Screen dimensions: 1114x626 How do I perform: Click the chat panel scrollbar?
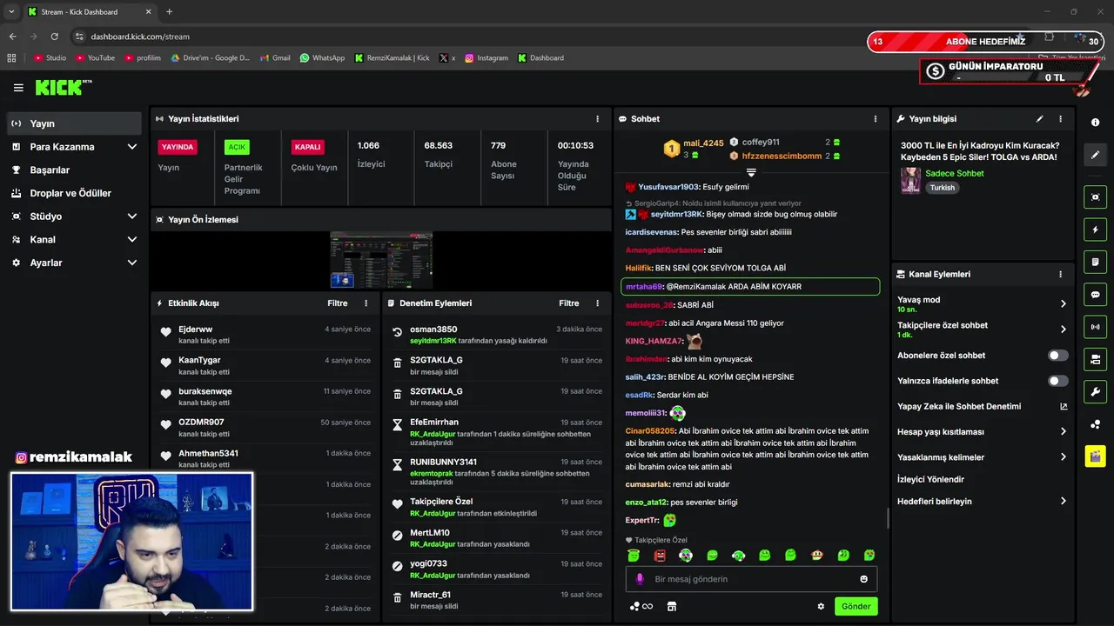[888, 518]
